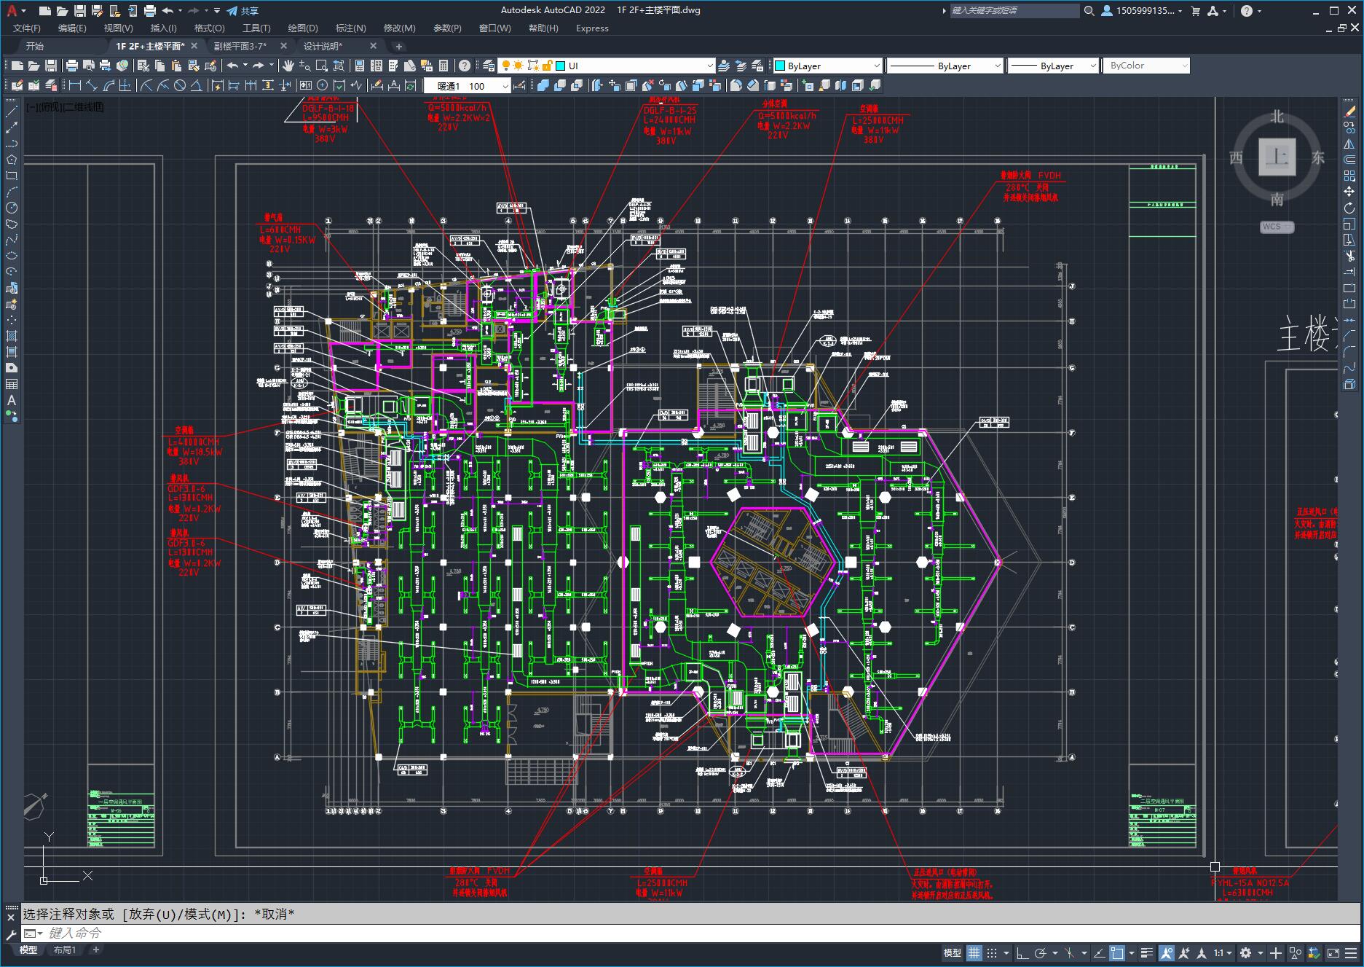The height and width of the screenshot is (967, 1364).
Task: Select the Line tool in the draw toolbar
Action: (x=12, y=111)
